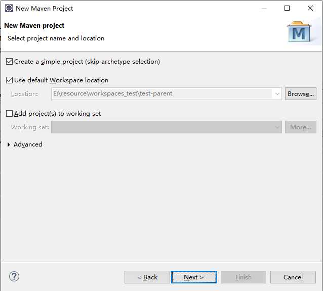Click the Finish button

coord(243,277)
